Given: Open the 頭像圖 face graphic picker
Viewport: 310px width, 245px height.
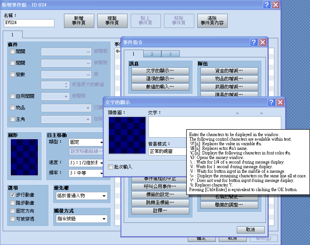Looking at the screenshot, I should point(127,135).
